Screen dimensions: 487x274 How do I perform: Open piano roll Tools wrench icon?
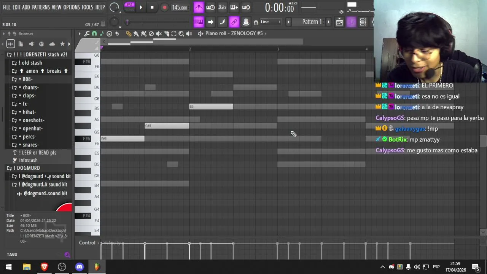[x=87, y=33]
